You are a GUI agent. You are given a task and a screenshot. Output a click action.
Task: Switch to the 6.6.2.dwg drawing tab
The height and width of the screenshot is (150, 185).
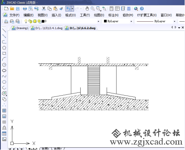click(80, 28)
